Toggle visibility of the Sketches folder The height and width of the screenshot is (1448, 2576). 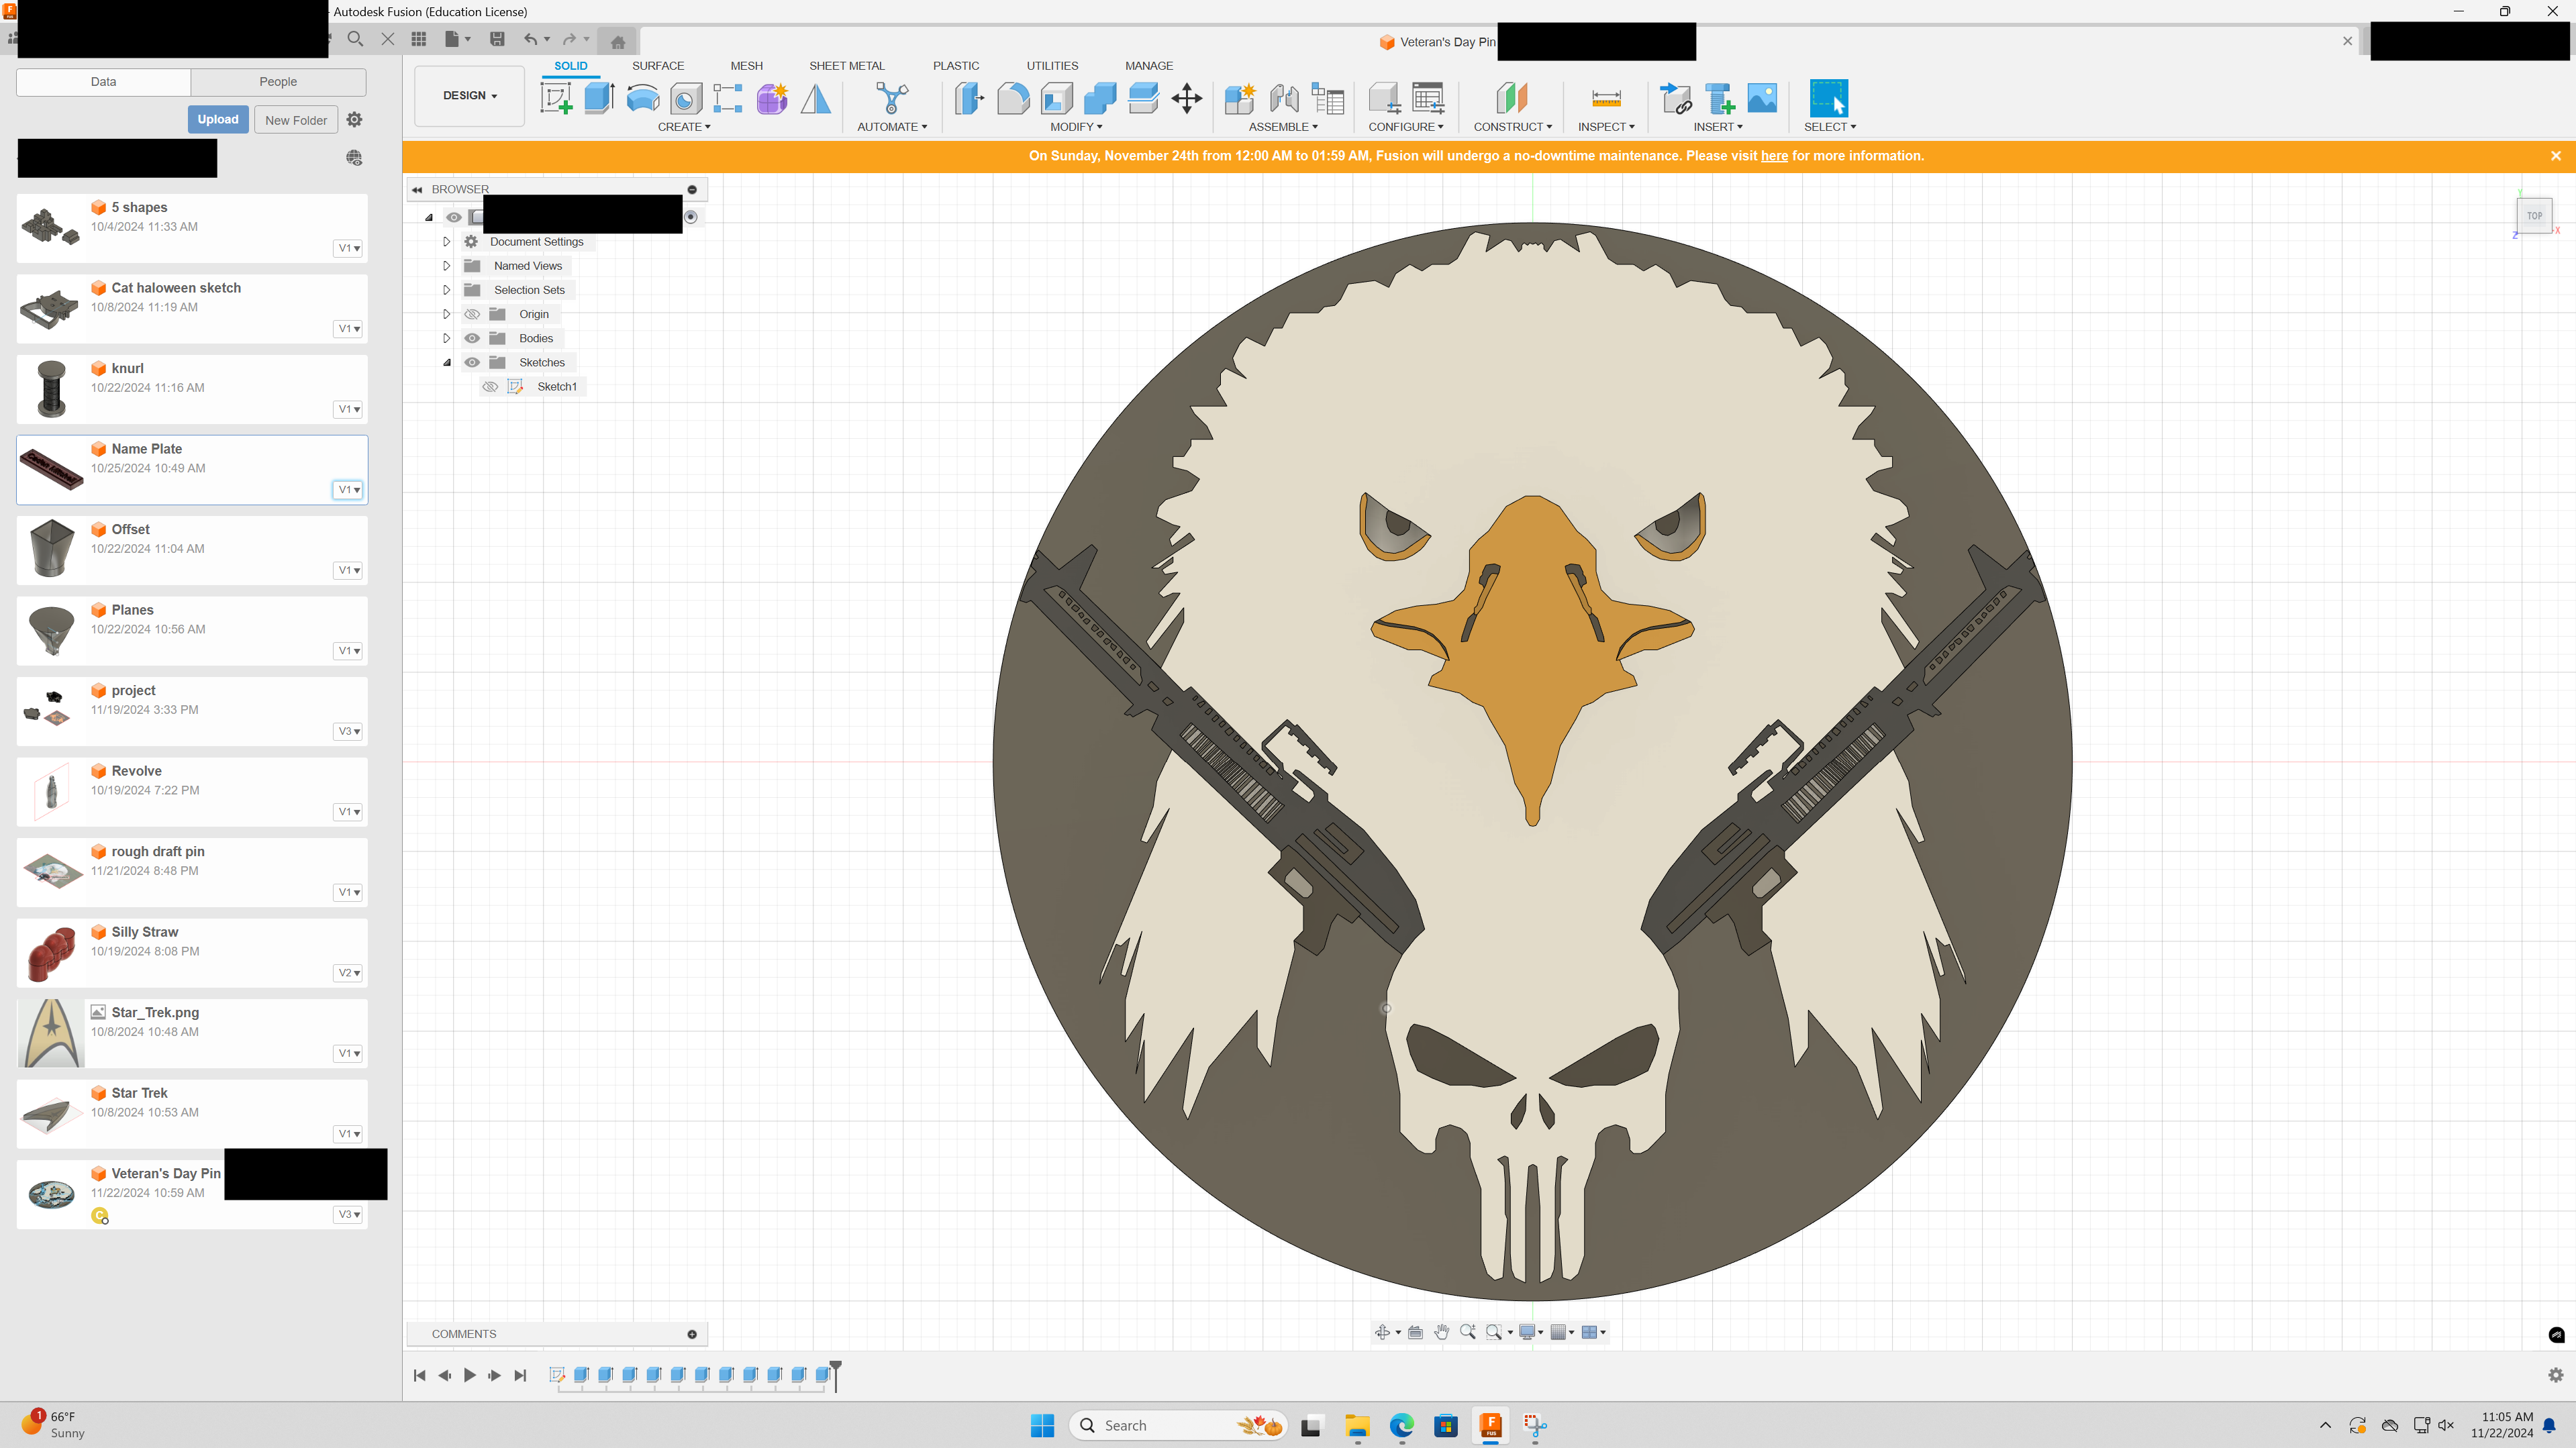pos(472,362)
